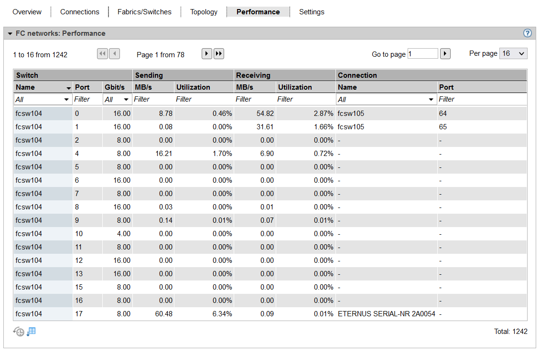Open the Switch Name filter dropdown
Screen dimensions: 540x353
[43, 99]
